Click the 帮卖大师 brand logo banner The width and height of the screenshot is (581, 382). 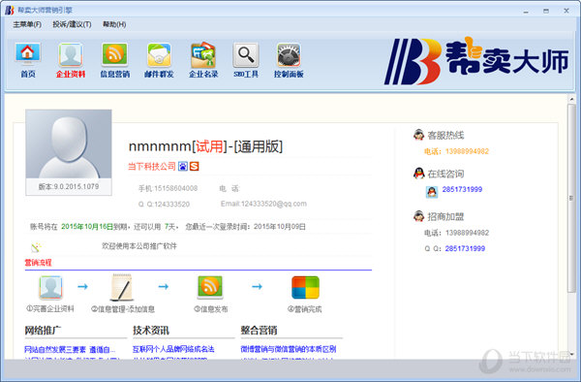pos(476,60)
